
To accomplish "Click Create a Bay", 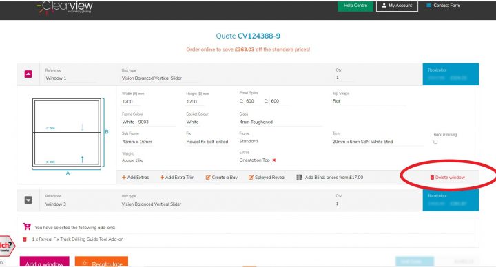I will pyautogui.click(x=221, y=178).
